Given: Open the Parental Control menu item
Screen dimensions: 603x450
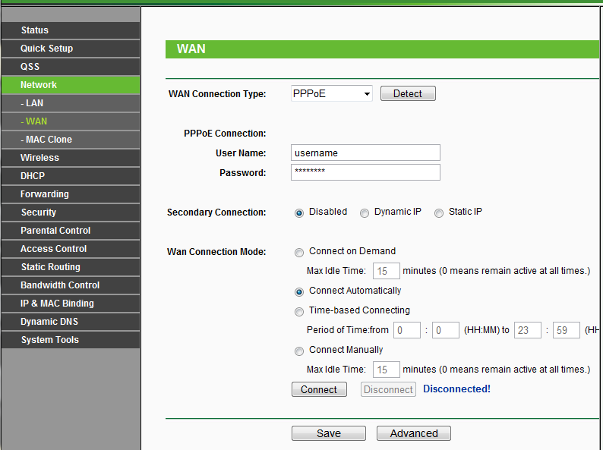Looking at the screenshot, I should 71,231.
